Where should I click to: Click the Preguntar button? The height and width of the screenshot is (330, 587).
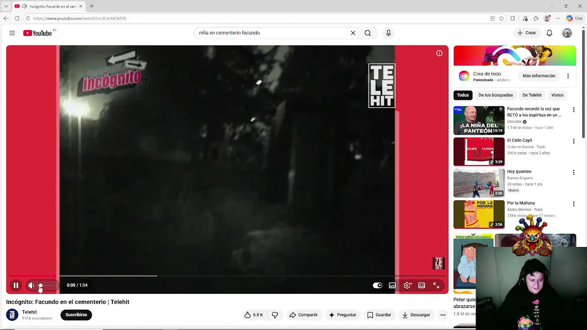(342, 315)
